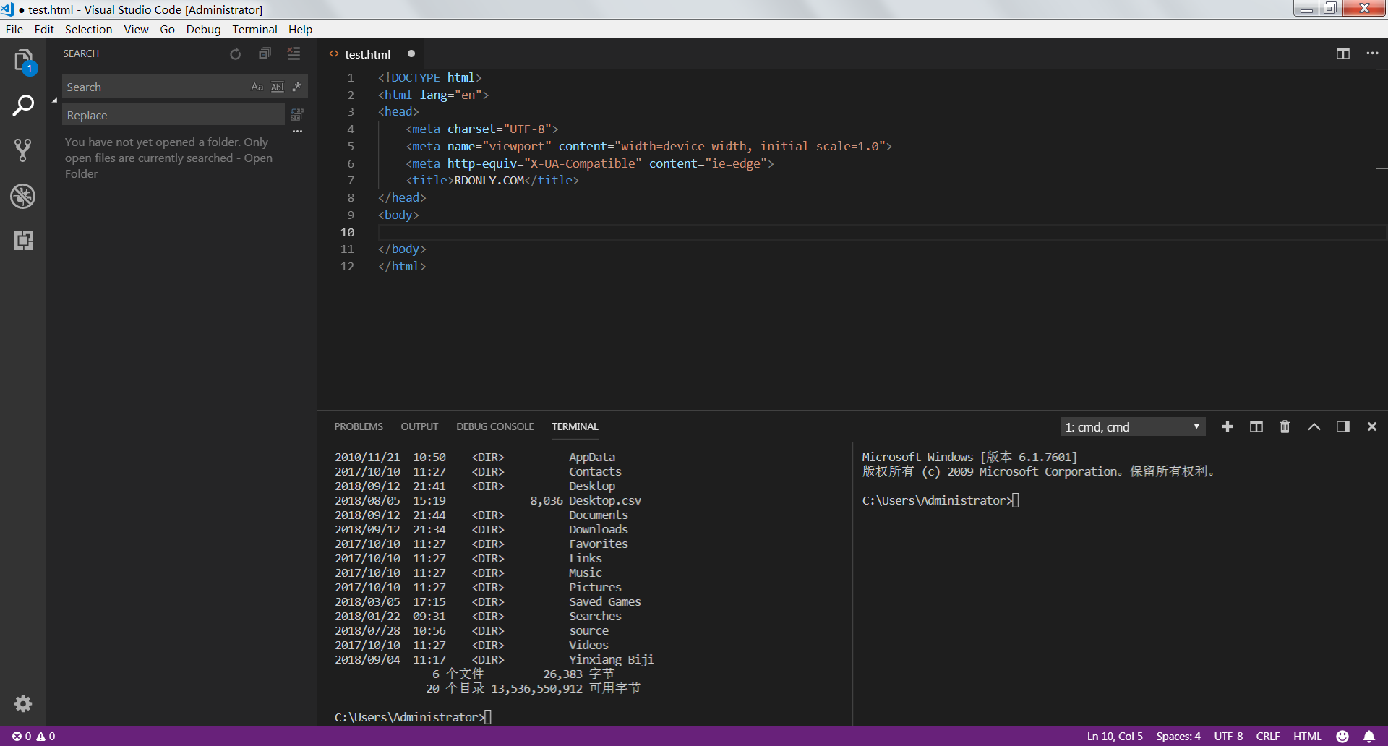Switch to the OUTPUT panel tab
This screenshot has height=746, width=1388.
(419, 427)
